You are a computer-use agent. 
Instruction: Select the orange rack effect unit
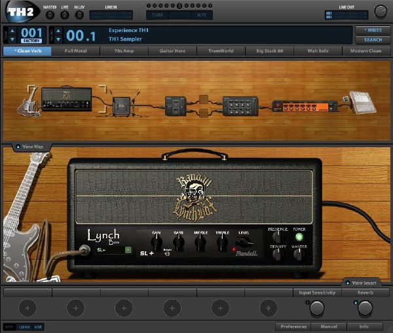pyautogui.click(x=305, y=106)
